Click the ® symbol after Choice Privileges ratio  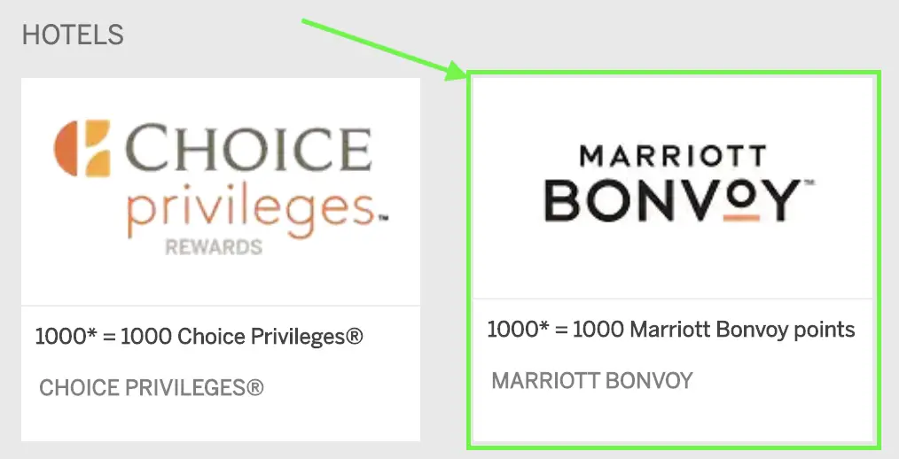[x=355, y=336]
